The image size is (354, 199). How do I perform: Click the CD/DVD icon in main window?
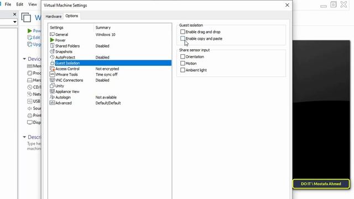[29, 87]
